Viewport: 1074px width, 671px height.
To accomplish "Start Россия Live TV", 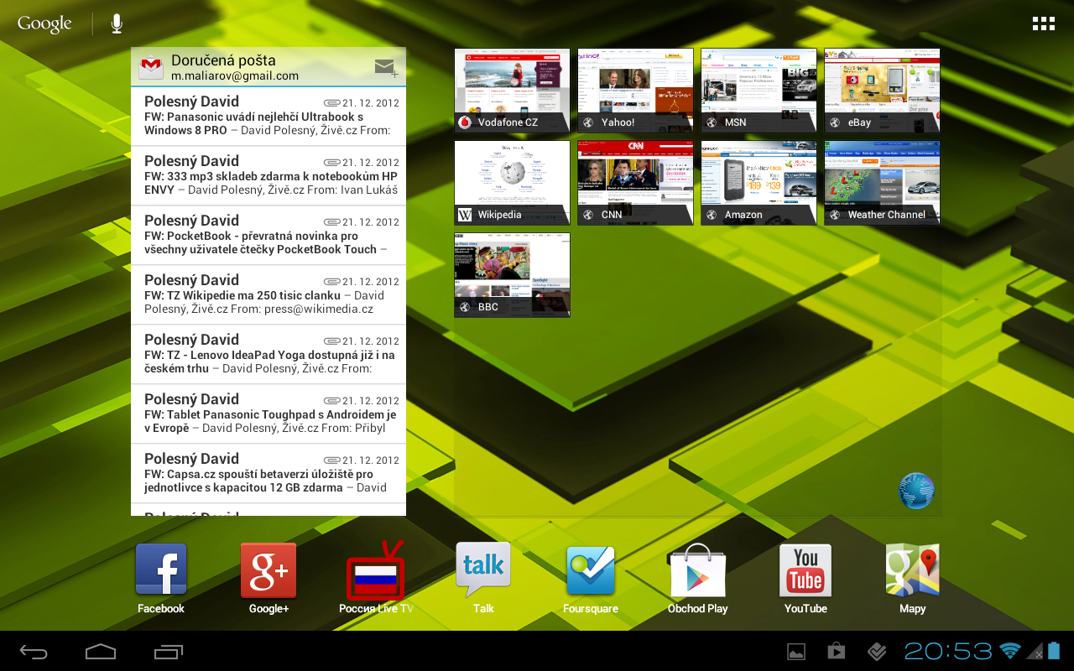I will point(375,570).
